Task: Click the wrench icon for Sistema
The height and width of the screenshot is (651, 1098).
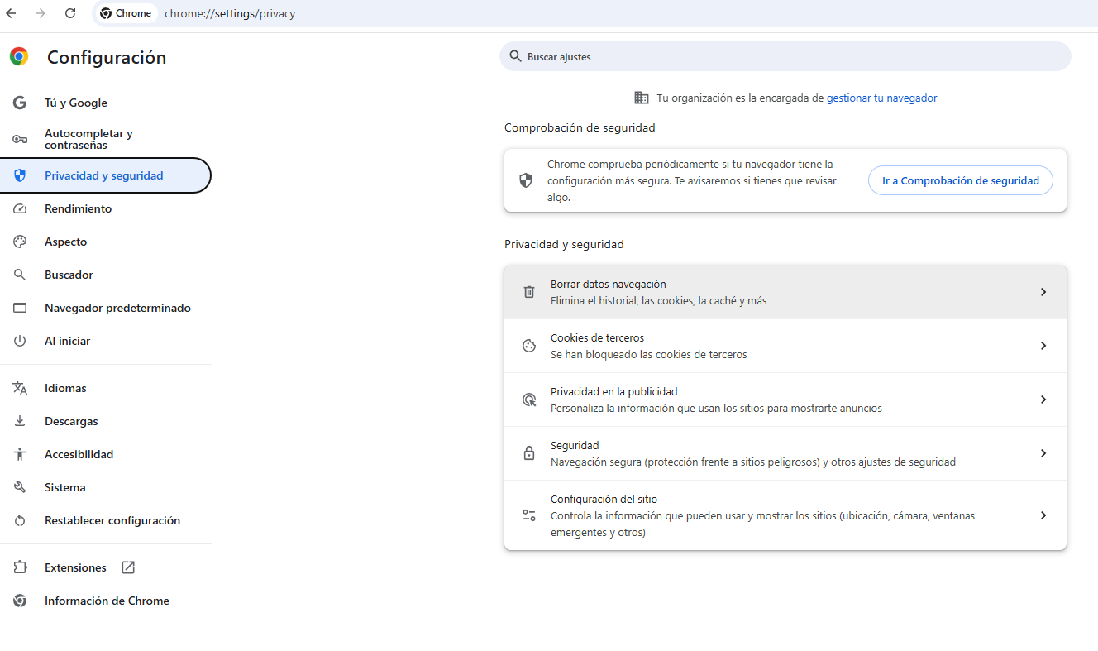Action: tap(20, 487)
